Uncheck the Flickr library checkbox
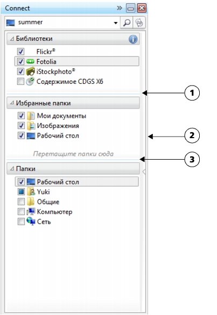 (21, 52)
